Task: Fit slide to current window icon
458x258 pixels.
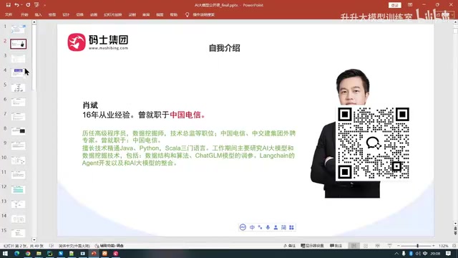Action: 454,246
